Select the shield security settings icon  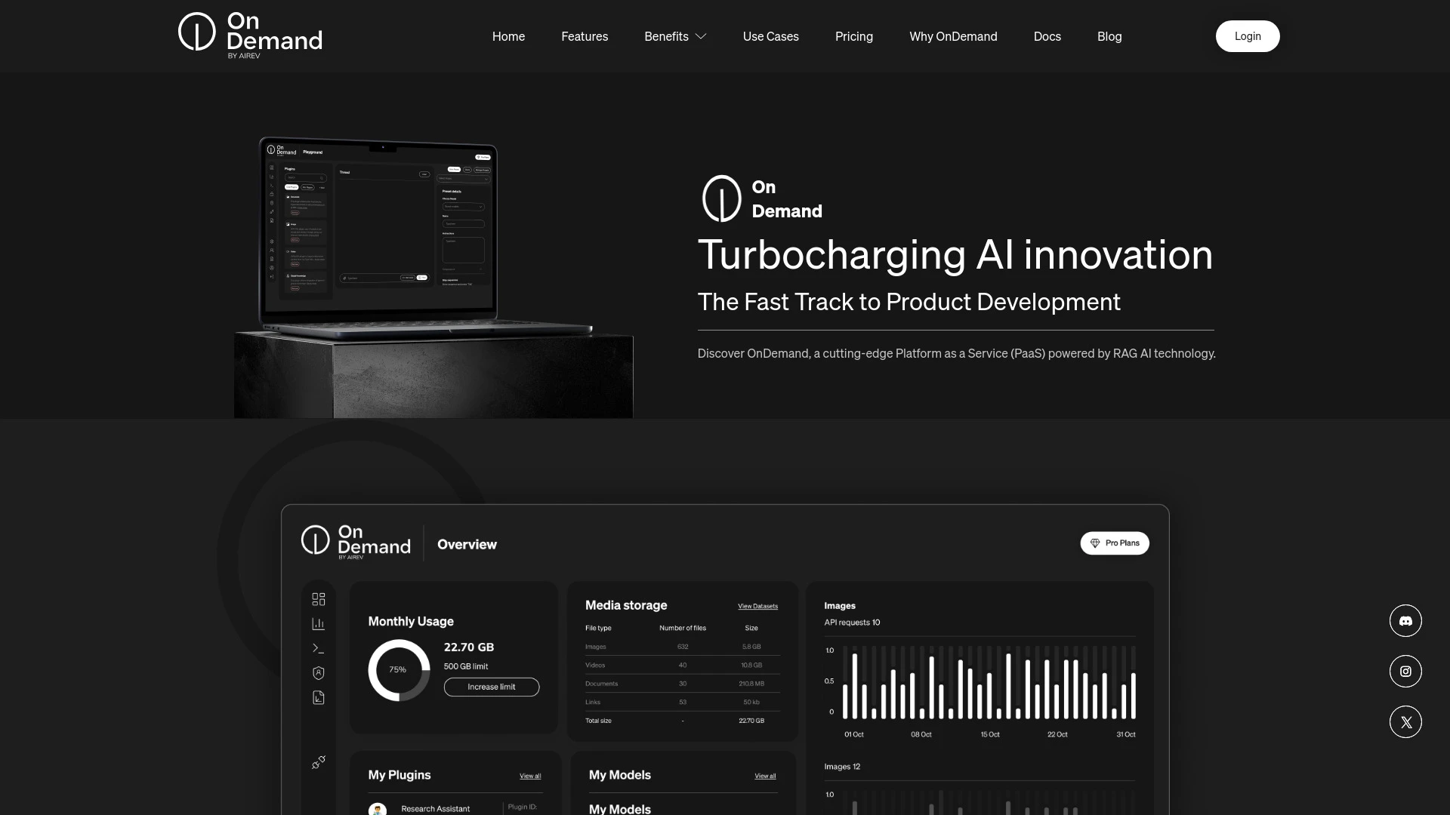[x=318, y=672]
